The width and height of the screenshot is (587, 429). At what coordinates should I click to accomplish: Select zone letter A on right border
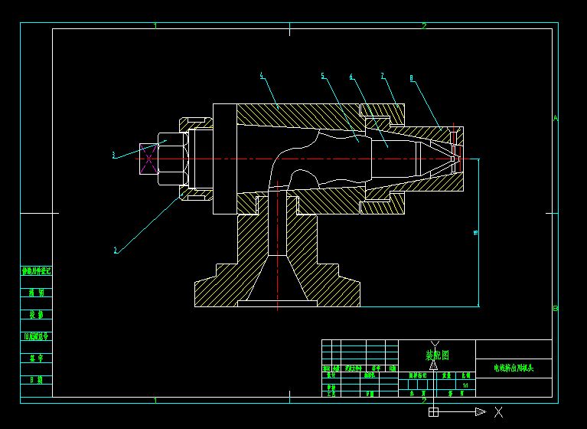(556, 118)
